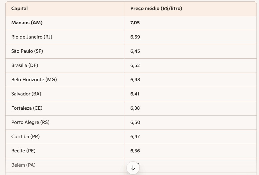Viewport: 259px width, 175px height.
Task: Select the Belo Horizonte (MG) cell
Action: [34, 80]
